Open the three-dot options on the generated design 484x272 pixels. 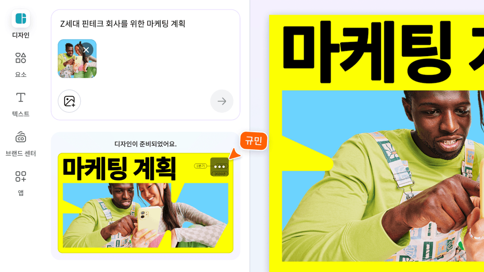(219, 166)
